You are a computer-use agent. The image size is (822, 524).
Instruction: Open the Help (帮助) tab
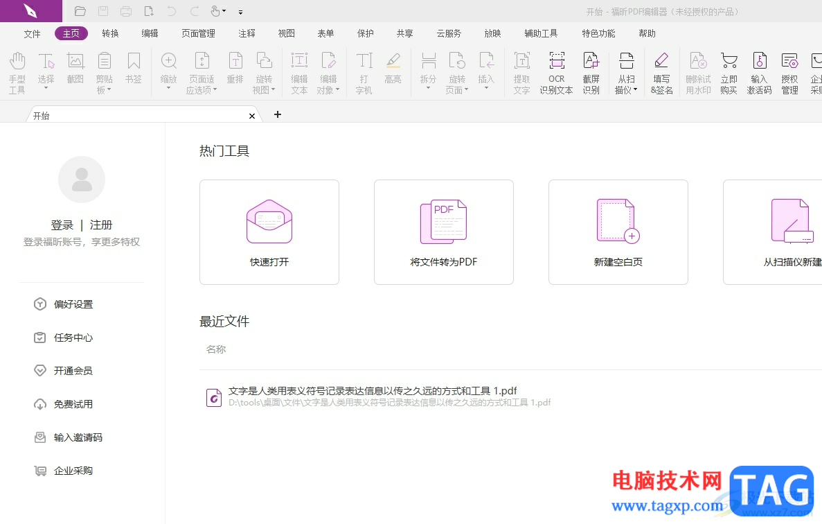647,33
